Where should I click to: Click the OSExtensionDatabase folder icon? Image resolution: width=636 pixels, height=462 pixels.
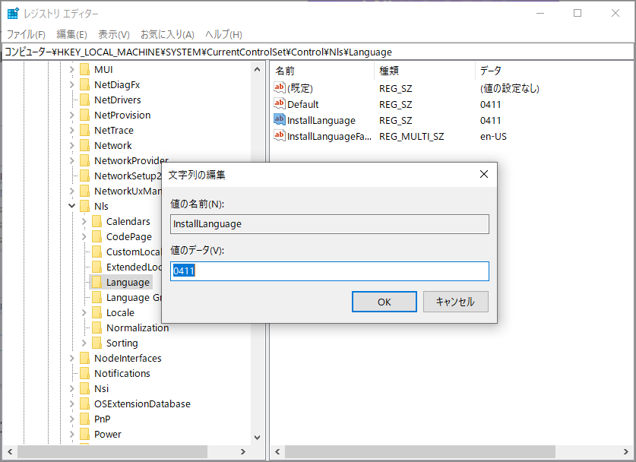(x=85, y=404)
